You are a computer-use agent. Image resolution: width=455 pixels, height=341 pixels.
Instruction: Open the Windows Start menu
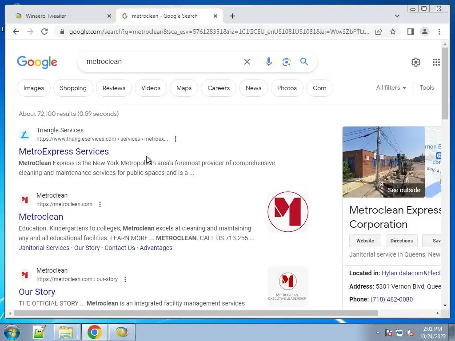point(12,332)
